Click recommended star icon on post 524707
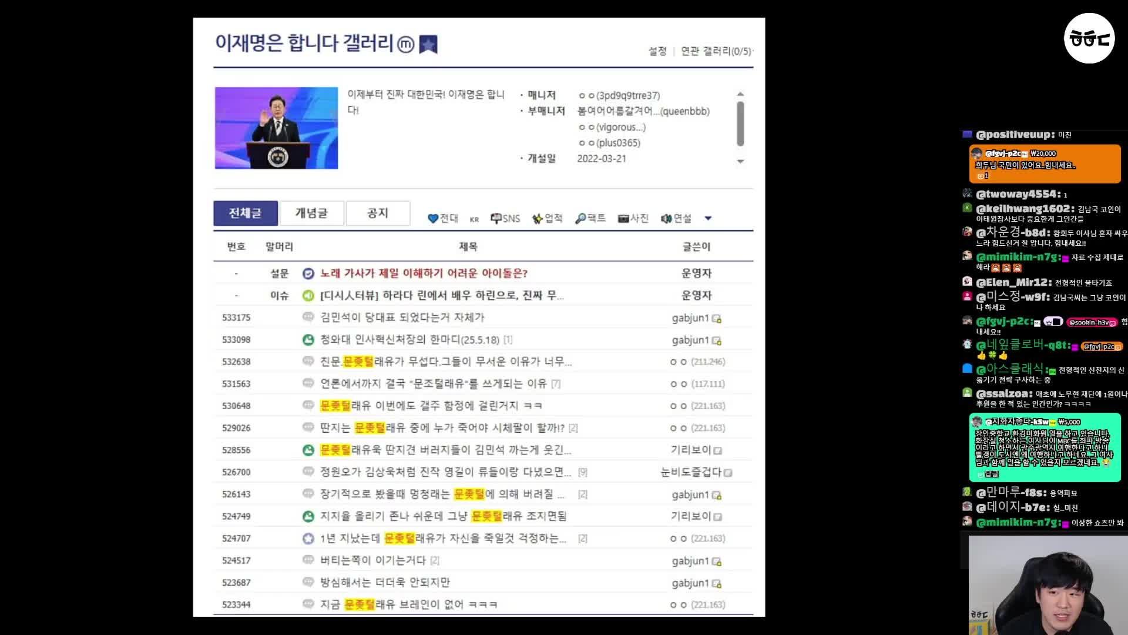Image resolution: width=1128 pixels, height=635 pixels. click(x=308, y=538)
